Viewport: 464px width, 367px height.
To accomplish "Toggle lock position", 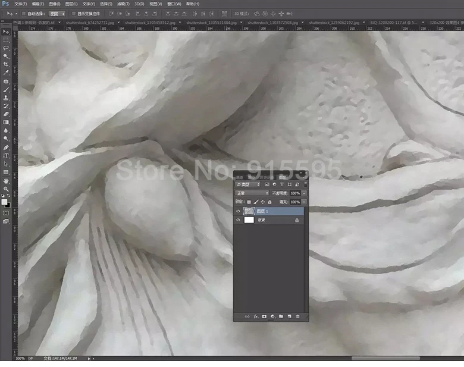I will click(x=262, y=202).
